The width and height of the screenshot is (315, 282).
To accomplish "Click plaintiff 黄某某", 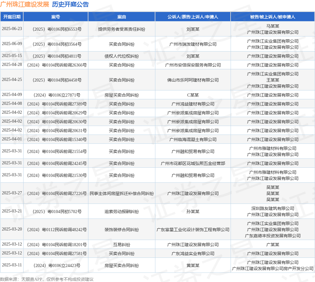I will pos(193,265).
